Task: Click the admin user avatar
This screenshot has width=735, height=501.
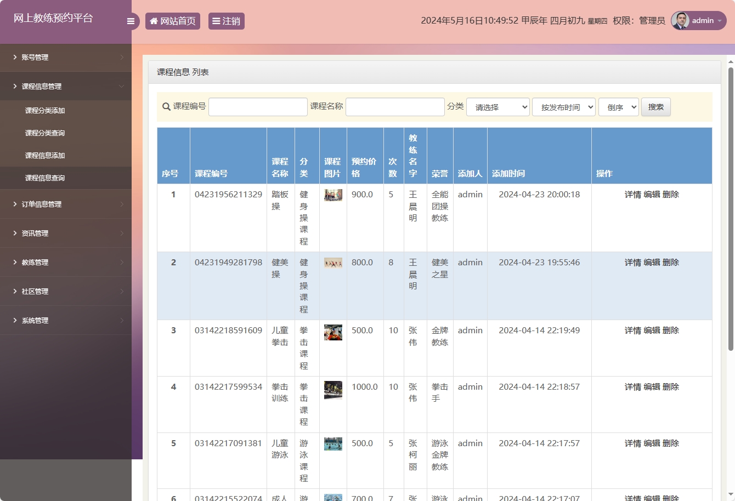Action: click(681, 21)
